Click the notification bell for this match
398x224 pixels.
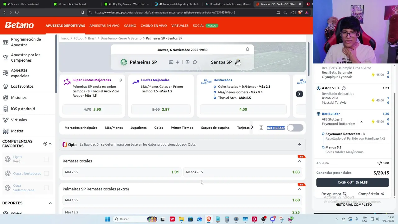coord(248,49)
